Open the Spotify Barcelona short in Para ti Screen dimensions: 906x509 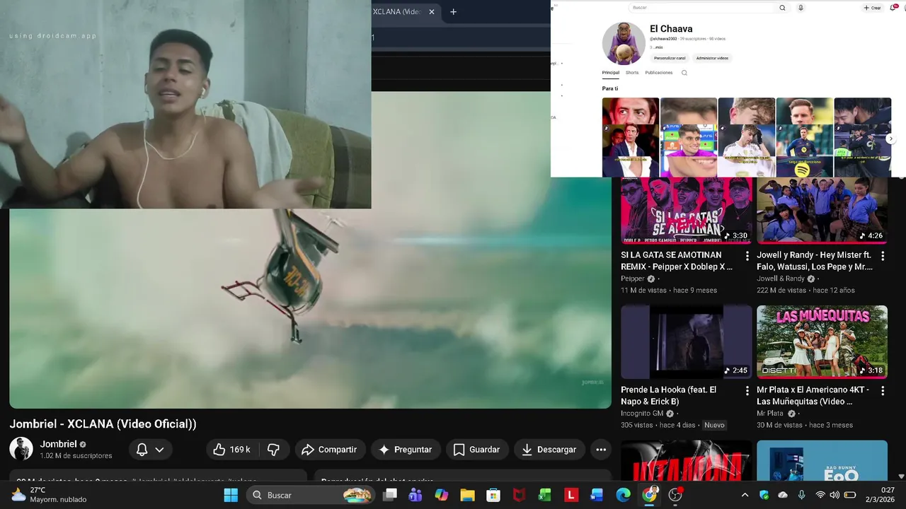pyautogui.click(x=804, y=137)
